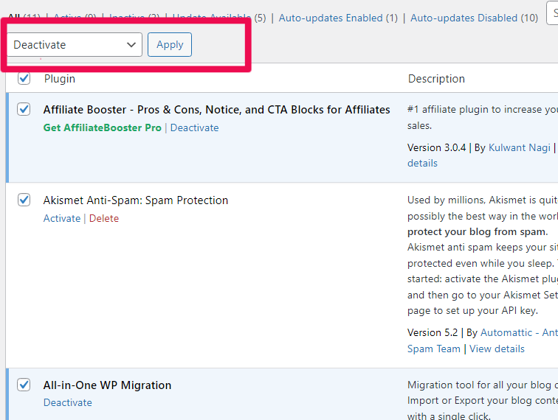558x420 pixels.
Task: Open the Deactivate bulk actions dropdown
Action: 75,45
